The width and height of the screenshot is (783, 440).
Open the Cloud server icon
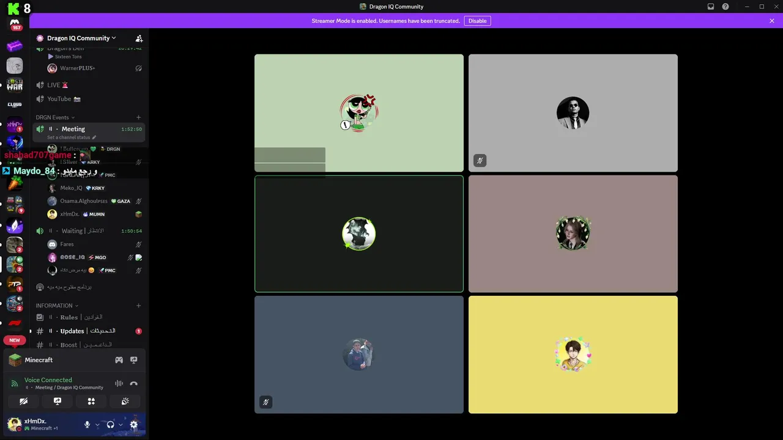[x=15, y=105]
